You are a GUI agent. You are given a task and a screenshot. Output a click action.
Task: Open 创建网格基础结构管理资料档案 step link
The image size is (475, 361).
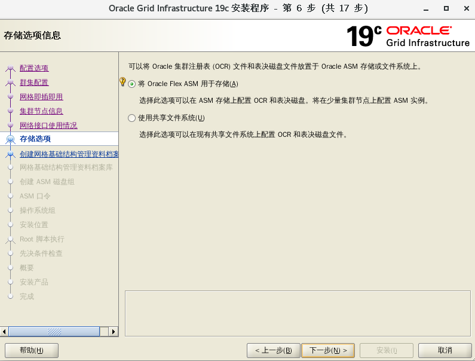click(x=69, y=154)
